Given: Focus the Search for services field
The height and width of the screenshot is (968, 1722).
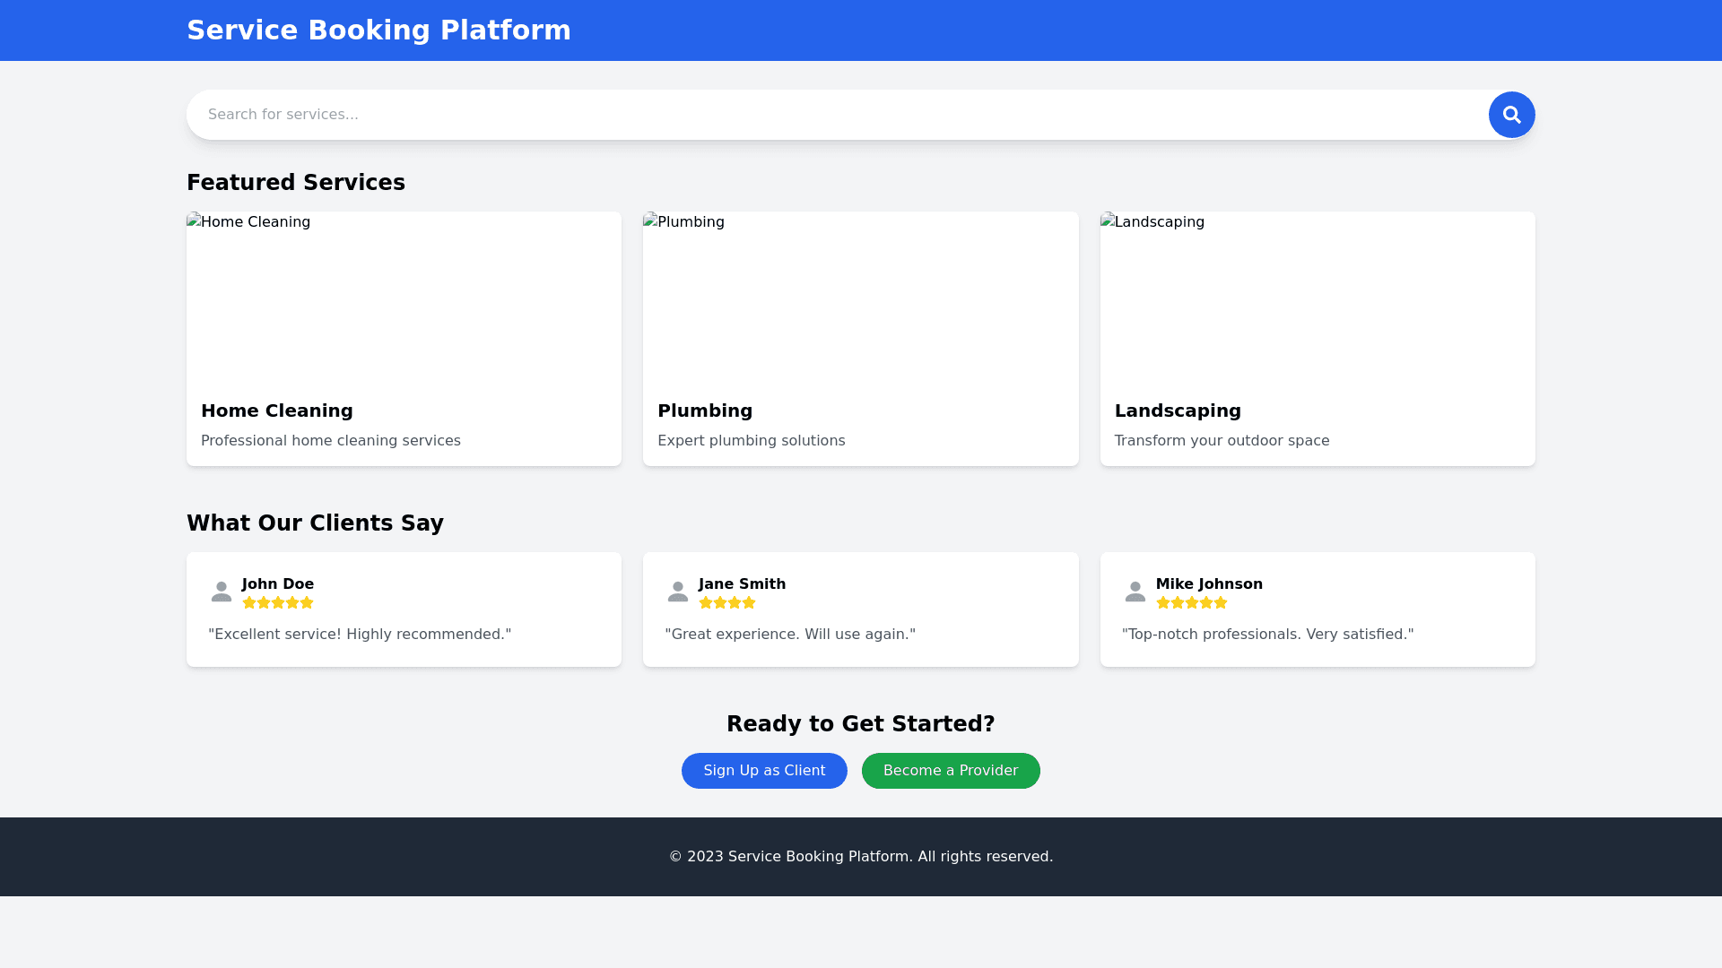Looking at the screenshot, I should tap(834, 115).
